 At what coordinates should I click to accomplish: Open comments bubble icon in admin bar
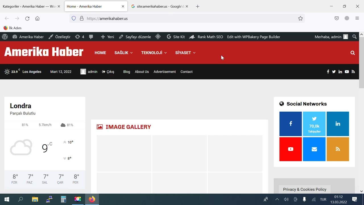click(91, 37)
